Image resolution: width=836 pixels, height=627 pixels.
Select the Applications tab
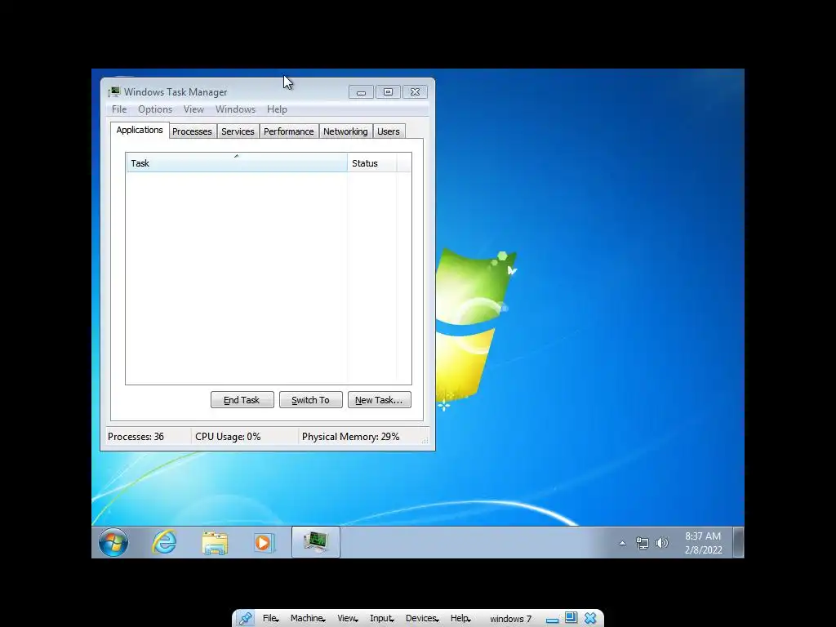click(x=140, y=130)
